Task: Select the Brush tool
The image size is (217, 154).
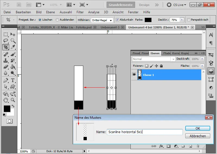Action: click(x=13, y=54)
